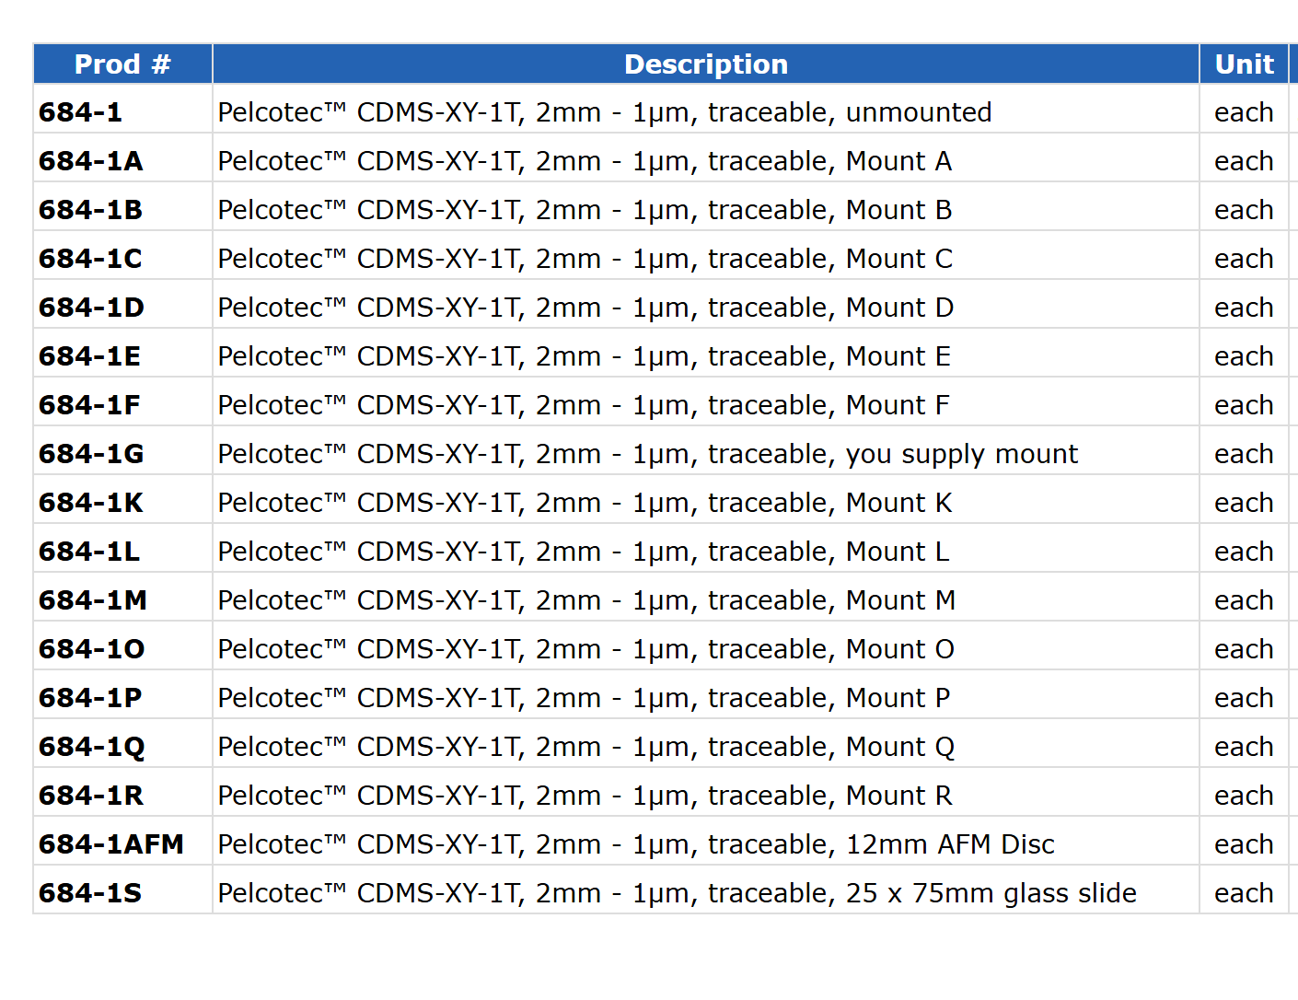Screen dimensions: 1298x1000
Task: Click the Unit column header
Action: (1244, 64)
